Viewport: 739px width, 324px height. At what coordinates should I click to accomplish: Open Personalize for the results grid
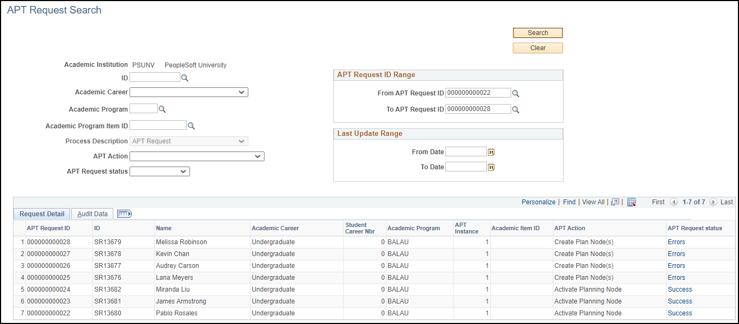click(538, 202)
